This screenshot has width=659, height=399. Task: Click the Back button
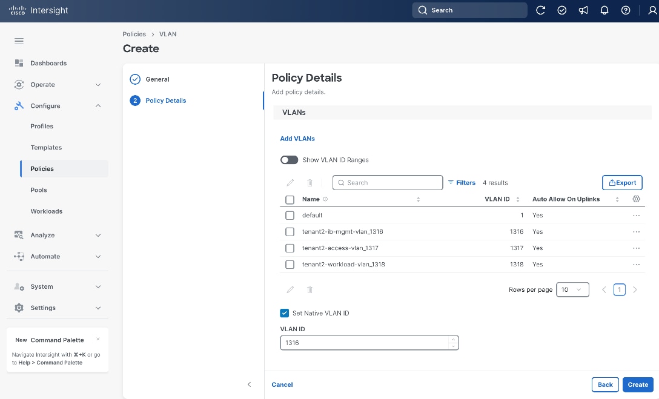tap(605, 384)
